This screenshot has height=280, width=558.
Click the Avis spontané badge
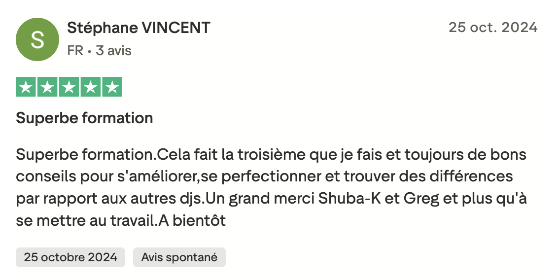click(179, 257)
